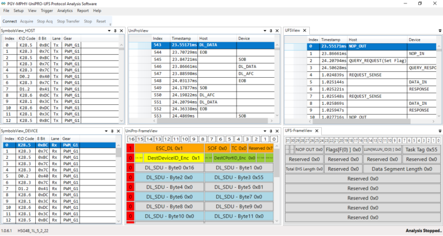
Task: Click the DestDeviceID_Enc 0x1 field
Action: 174,158
